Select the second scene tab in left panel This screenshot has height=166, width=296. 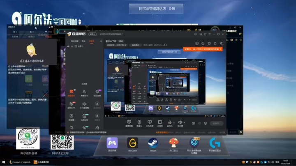[x=83, y=41]
